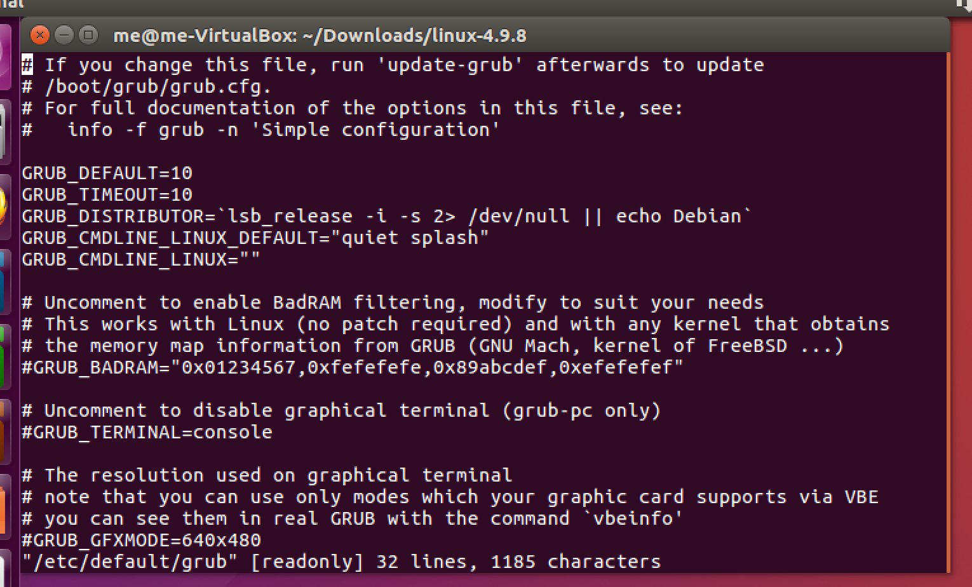Viewport: 972px width, 587px height.
Task: Click the #GRUB_TERMINAL=console line
Action: coord(147,432)
